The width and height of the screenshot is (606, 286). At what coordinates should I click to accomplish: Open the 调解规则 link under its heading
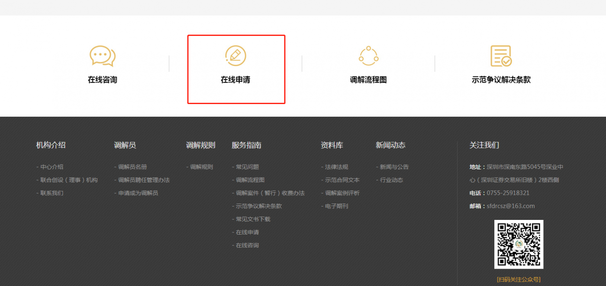click(200, 167)
